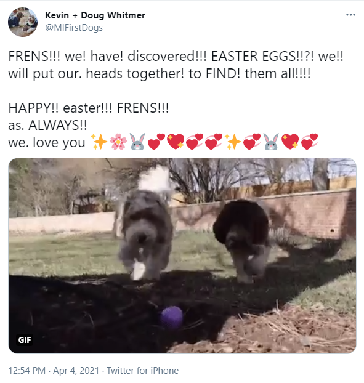Screen dimensions: 364x383
Task: Click the Kevin + Doug Whitmer display name
Action: point(95,15)
